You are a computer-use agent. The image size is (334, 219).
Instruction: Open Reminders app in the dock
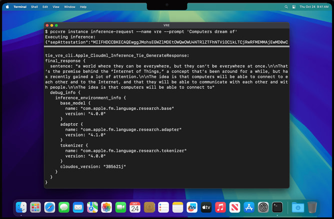pyautogui.click(x=163, y=207)
